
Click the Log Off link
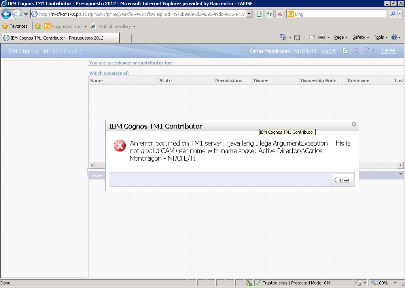pos(328,51)
